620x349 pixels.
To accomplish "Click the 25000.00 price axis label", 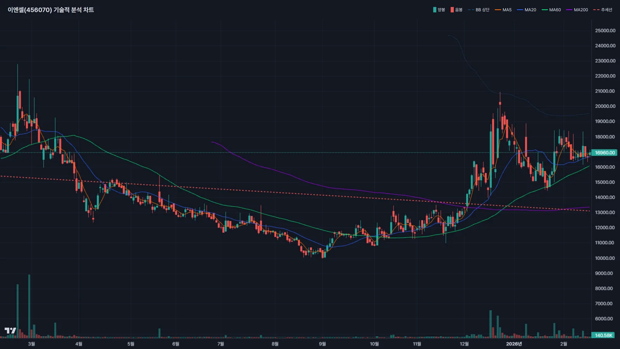I will tap(605, 31).
